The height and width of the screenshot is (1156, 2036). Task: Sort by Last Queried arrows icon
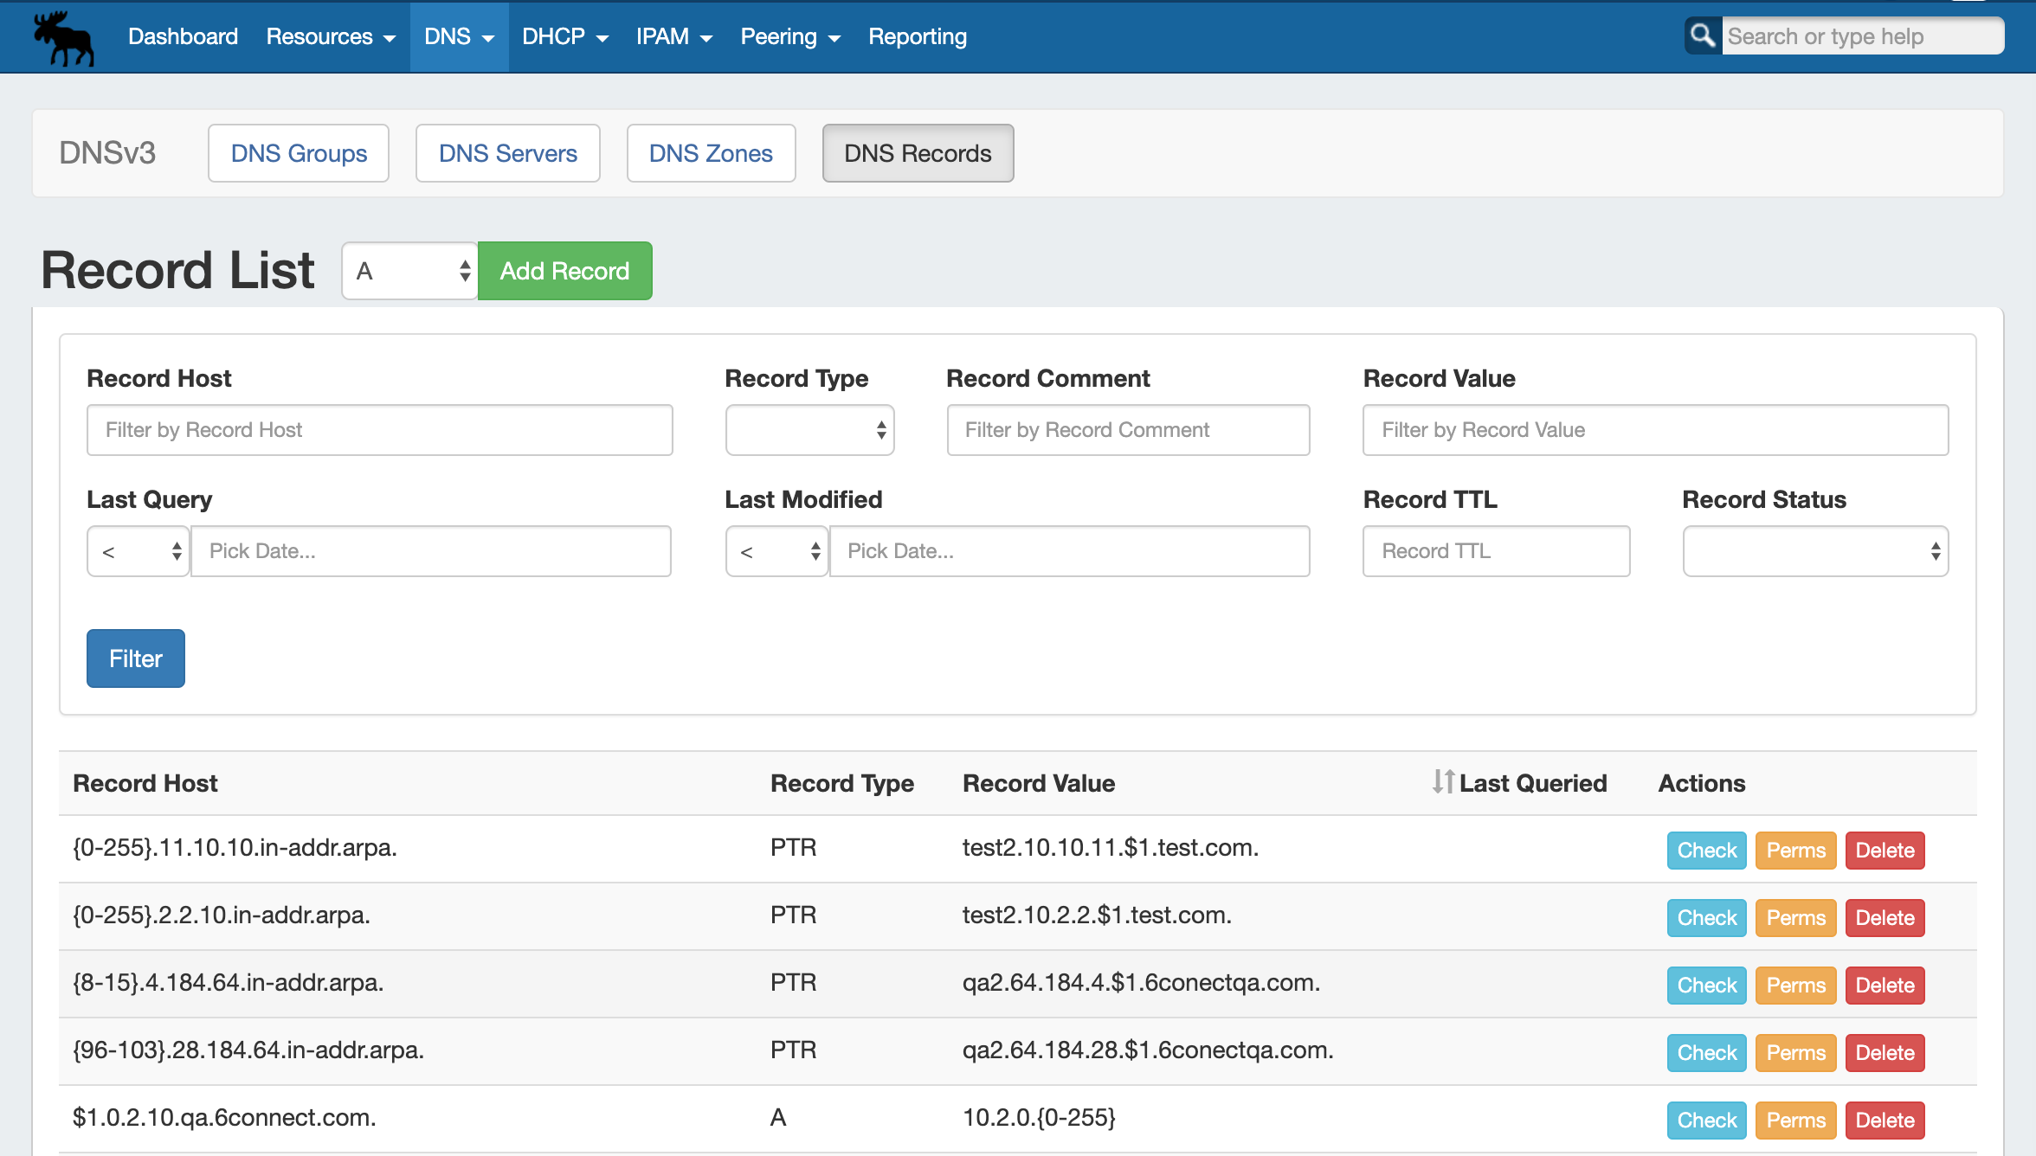[1442, 782]
